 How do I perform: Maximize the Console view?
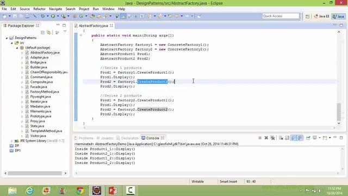pyautogui.click(x=341, y=138)
